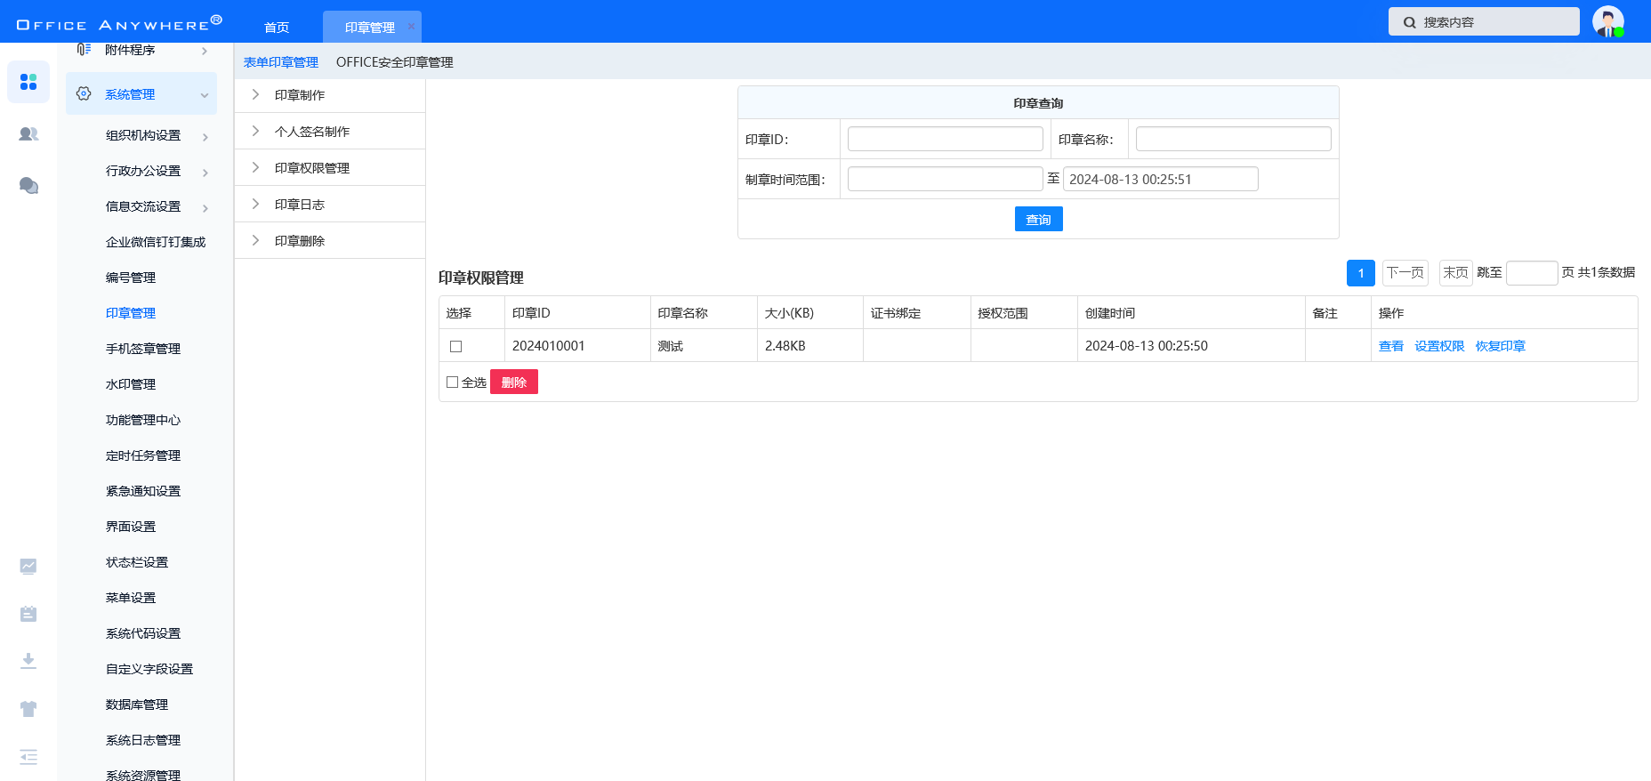1651x781 pixels.
Task: Click the blue 查询 button
Action: [1038, 219]
